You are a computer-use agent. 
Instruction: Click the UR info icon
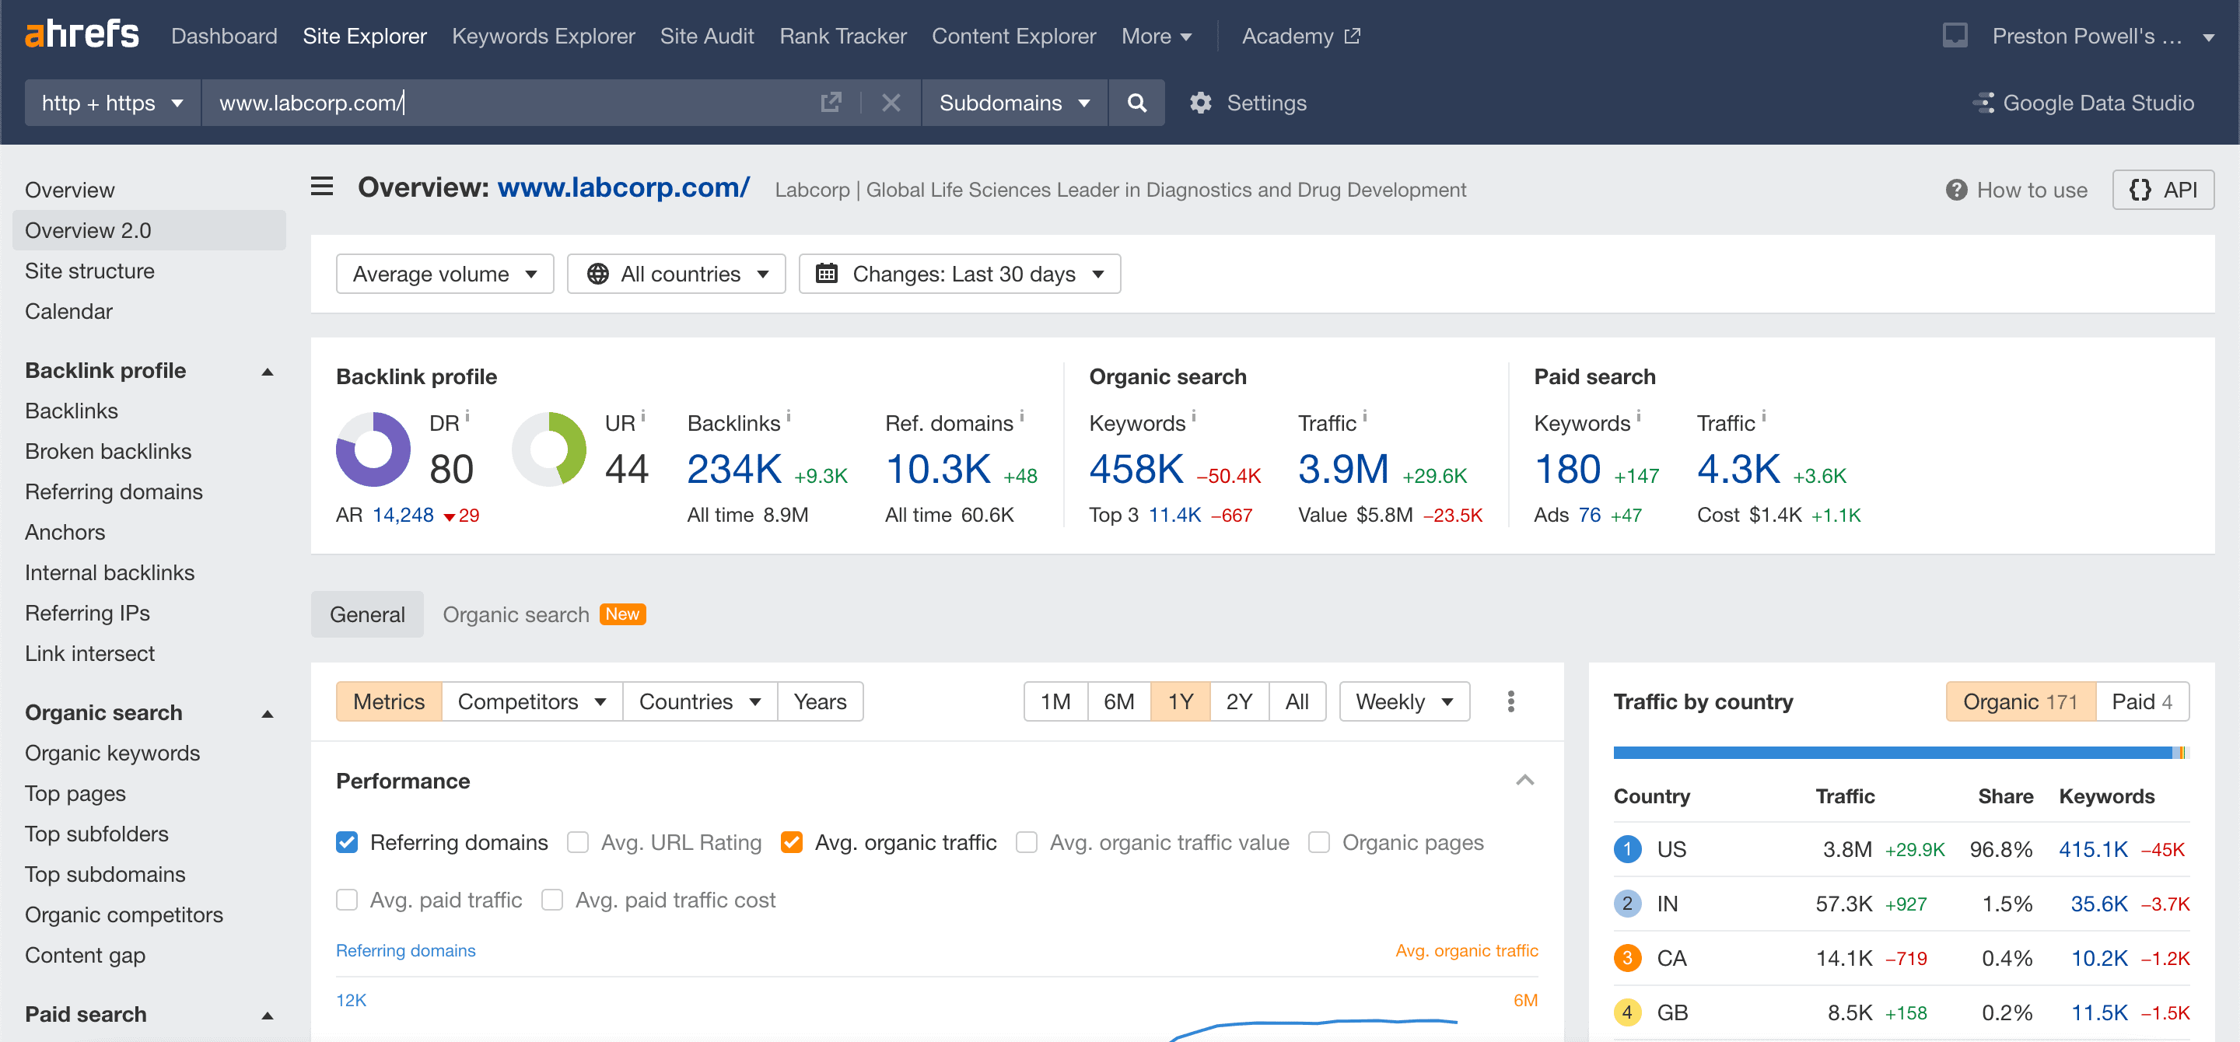(643, 415)
